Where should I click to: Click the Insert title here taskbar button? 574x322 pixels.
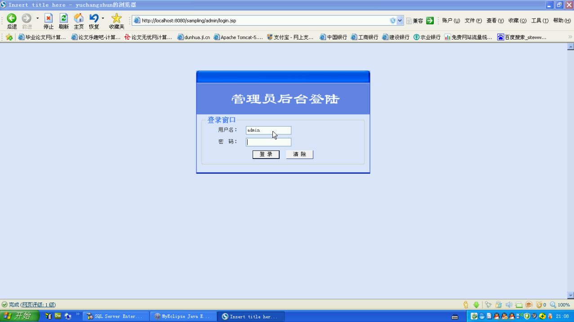[x=251, y=317]
